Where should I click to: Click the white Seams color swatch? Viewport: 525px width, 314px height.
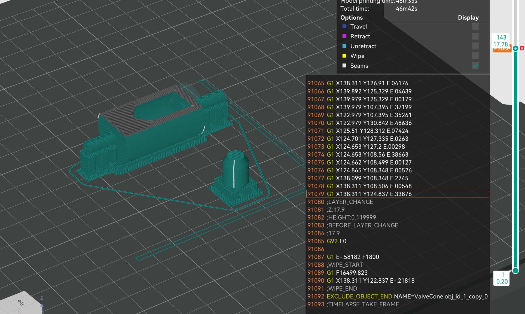[x=344, y=66]
